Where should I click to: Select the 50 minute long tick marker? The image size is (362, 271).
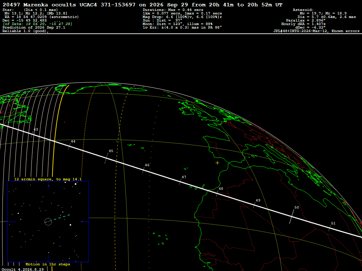tap(292, 216)
